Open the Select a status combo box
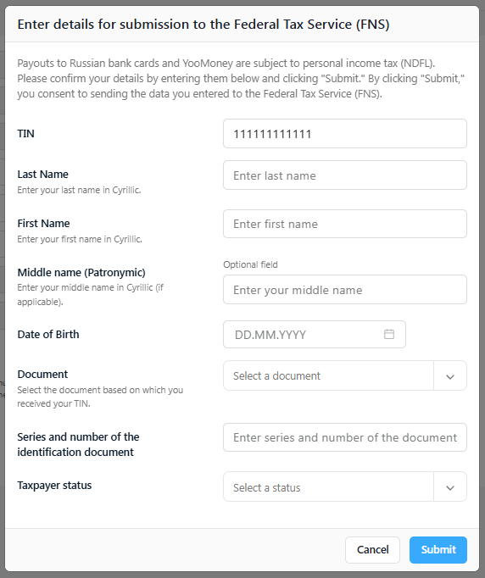 tap(345, 486)
